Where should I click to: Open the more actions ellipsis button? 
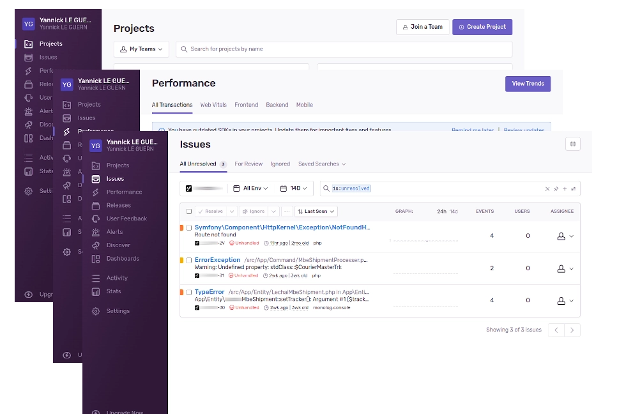pyautogui.click(x=287, y=211)
